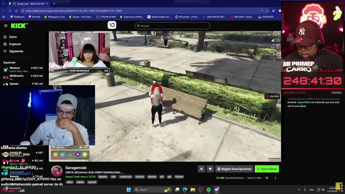
Task: Go to browser home page icon
Action: [x=16, y=11]
